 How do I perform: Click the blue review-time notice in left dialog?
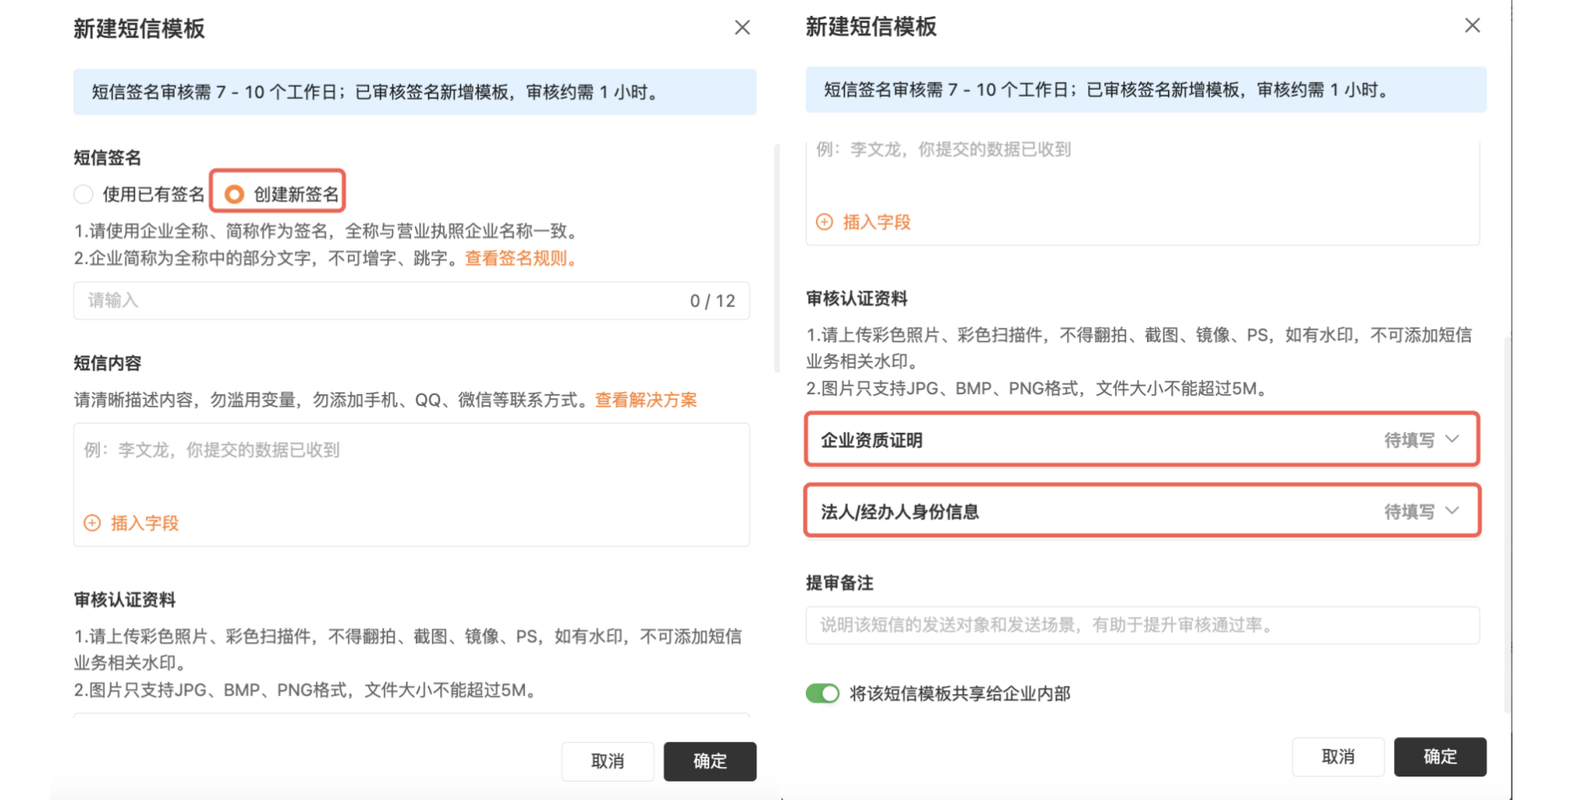pyautogui.click(x=414, y=92)
